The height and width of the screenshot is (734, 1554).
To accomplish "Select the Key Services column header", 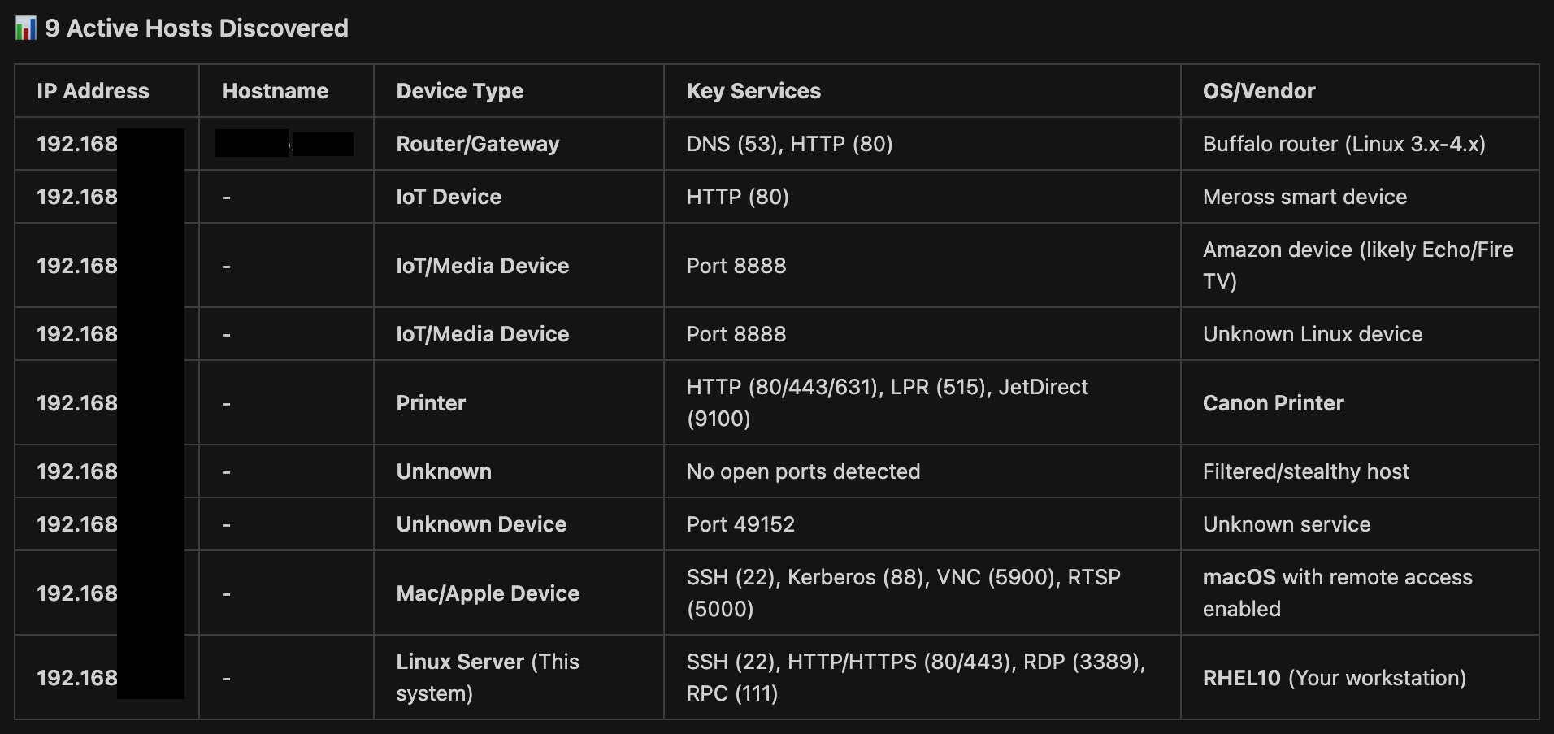I will pos(753,91).
